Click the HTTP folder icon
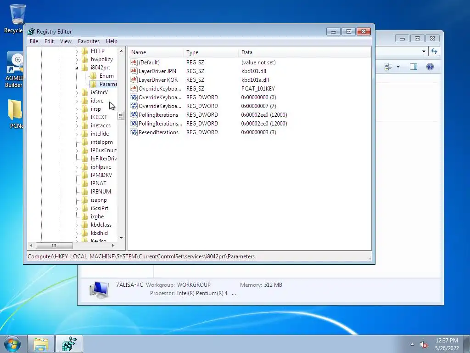Viewport: 470px width, 353px height. point(85,51)
